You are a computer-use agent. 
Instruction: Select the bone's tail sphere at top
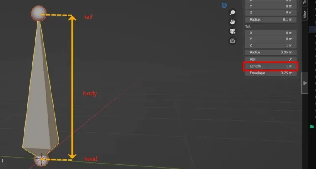[x=39, y=13]
